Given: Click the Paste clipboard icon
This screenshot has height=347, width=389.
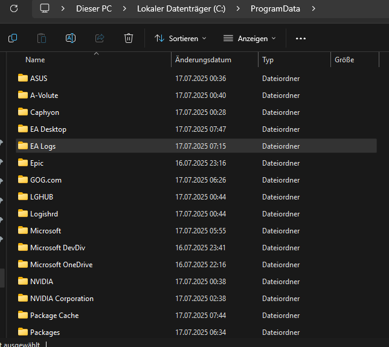Looking at the screenshot, I should 42,39.
